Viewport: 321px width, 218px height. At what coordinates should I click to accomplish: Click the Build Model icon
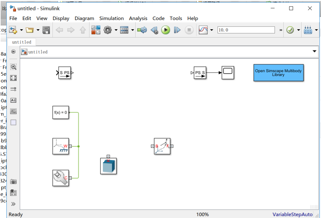(308, 30)
